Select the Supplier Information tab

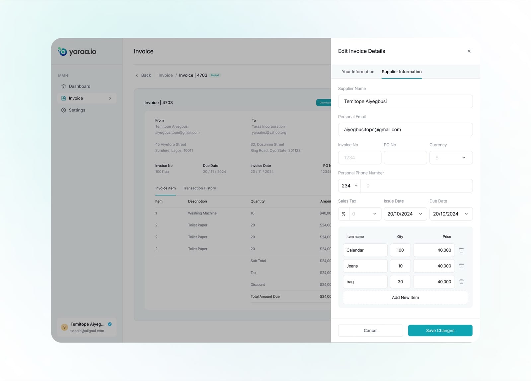[402, 72]
